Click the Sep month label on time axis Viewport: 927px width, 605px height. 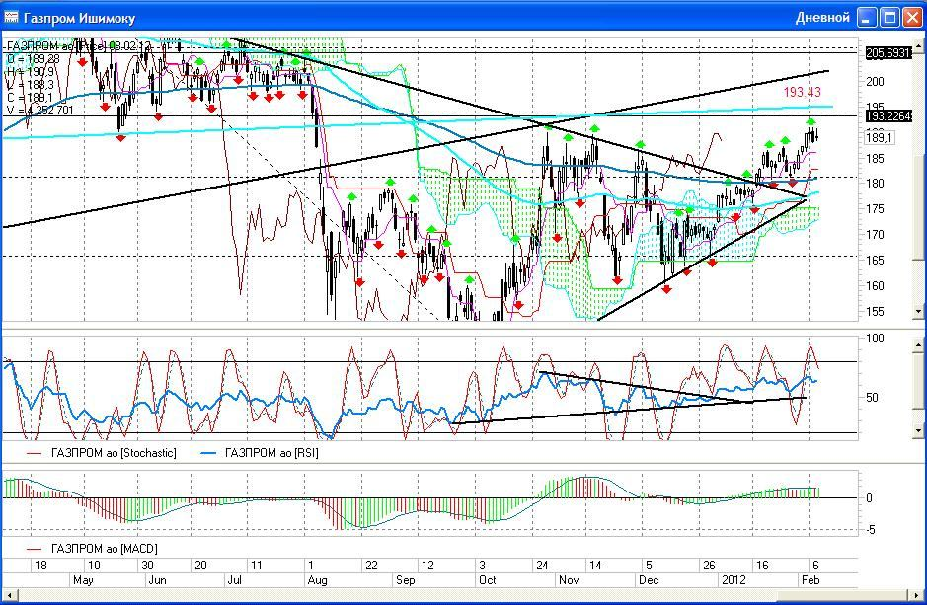pos(405,580)
